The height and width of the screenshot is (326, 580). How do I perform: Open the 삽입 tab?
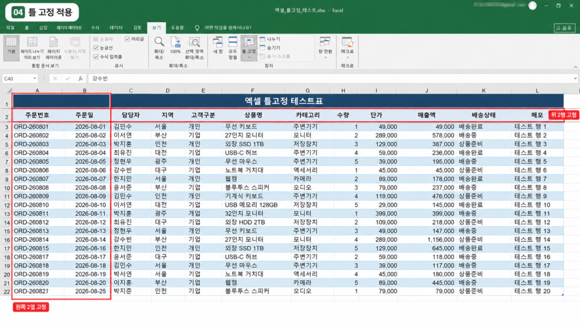click(43, 28)
